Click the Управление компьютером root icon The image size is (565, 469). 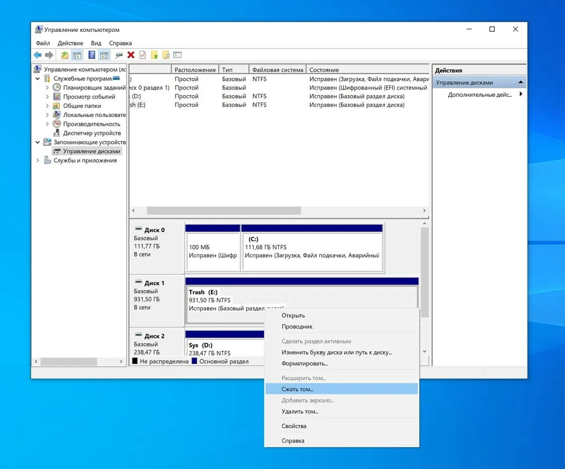coord(37,69)
